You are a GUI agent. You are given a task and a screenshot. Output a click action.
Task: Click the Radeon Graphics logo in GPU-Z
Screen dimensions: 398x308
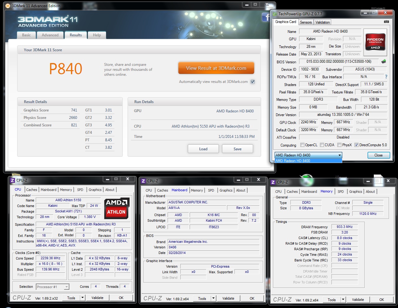(x=375, y=42)
